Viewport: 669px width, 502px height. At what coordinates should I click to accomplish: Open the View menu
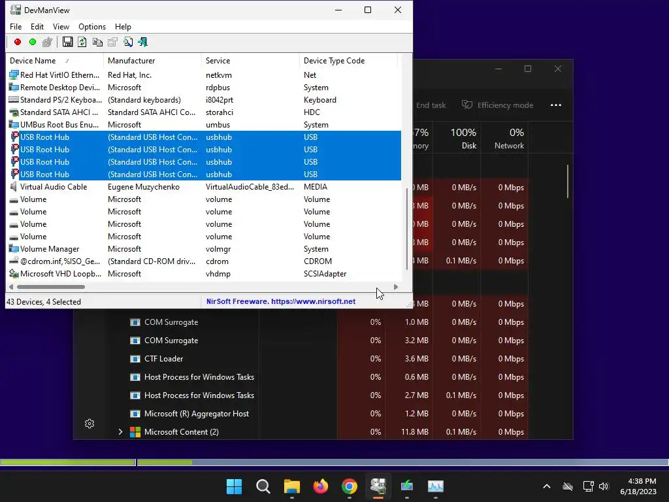coord(61,26)
